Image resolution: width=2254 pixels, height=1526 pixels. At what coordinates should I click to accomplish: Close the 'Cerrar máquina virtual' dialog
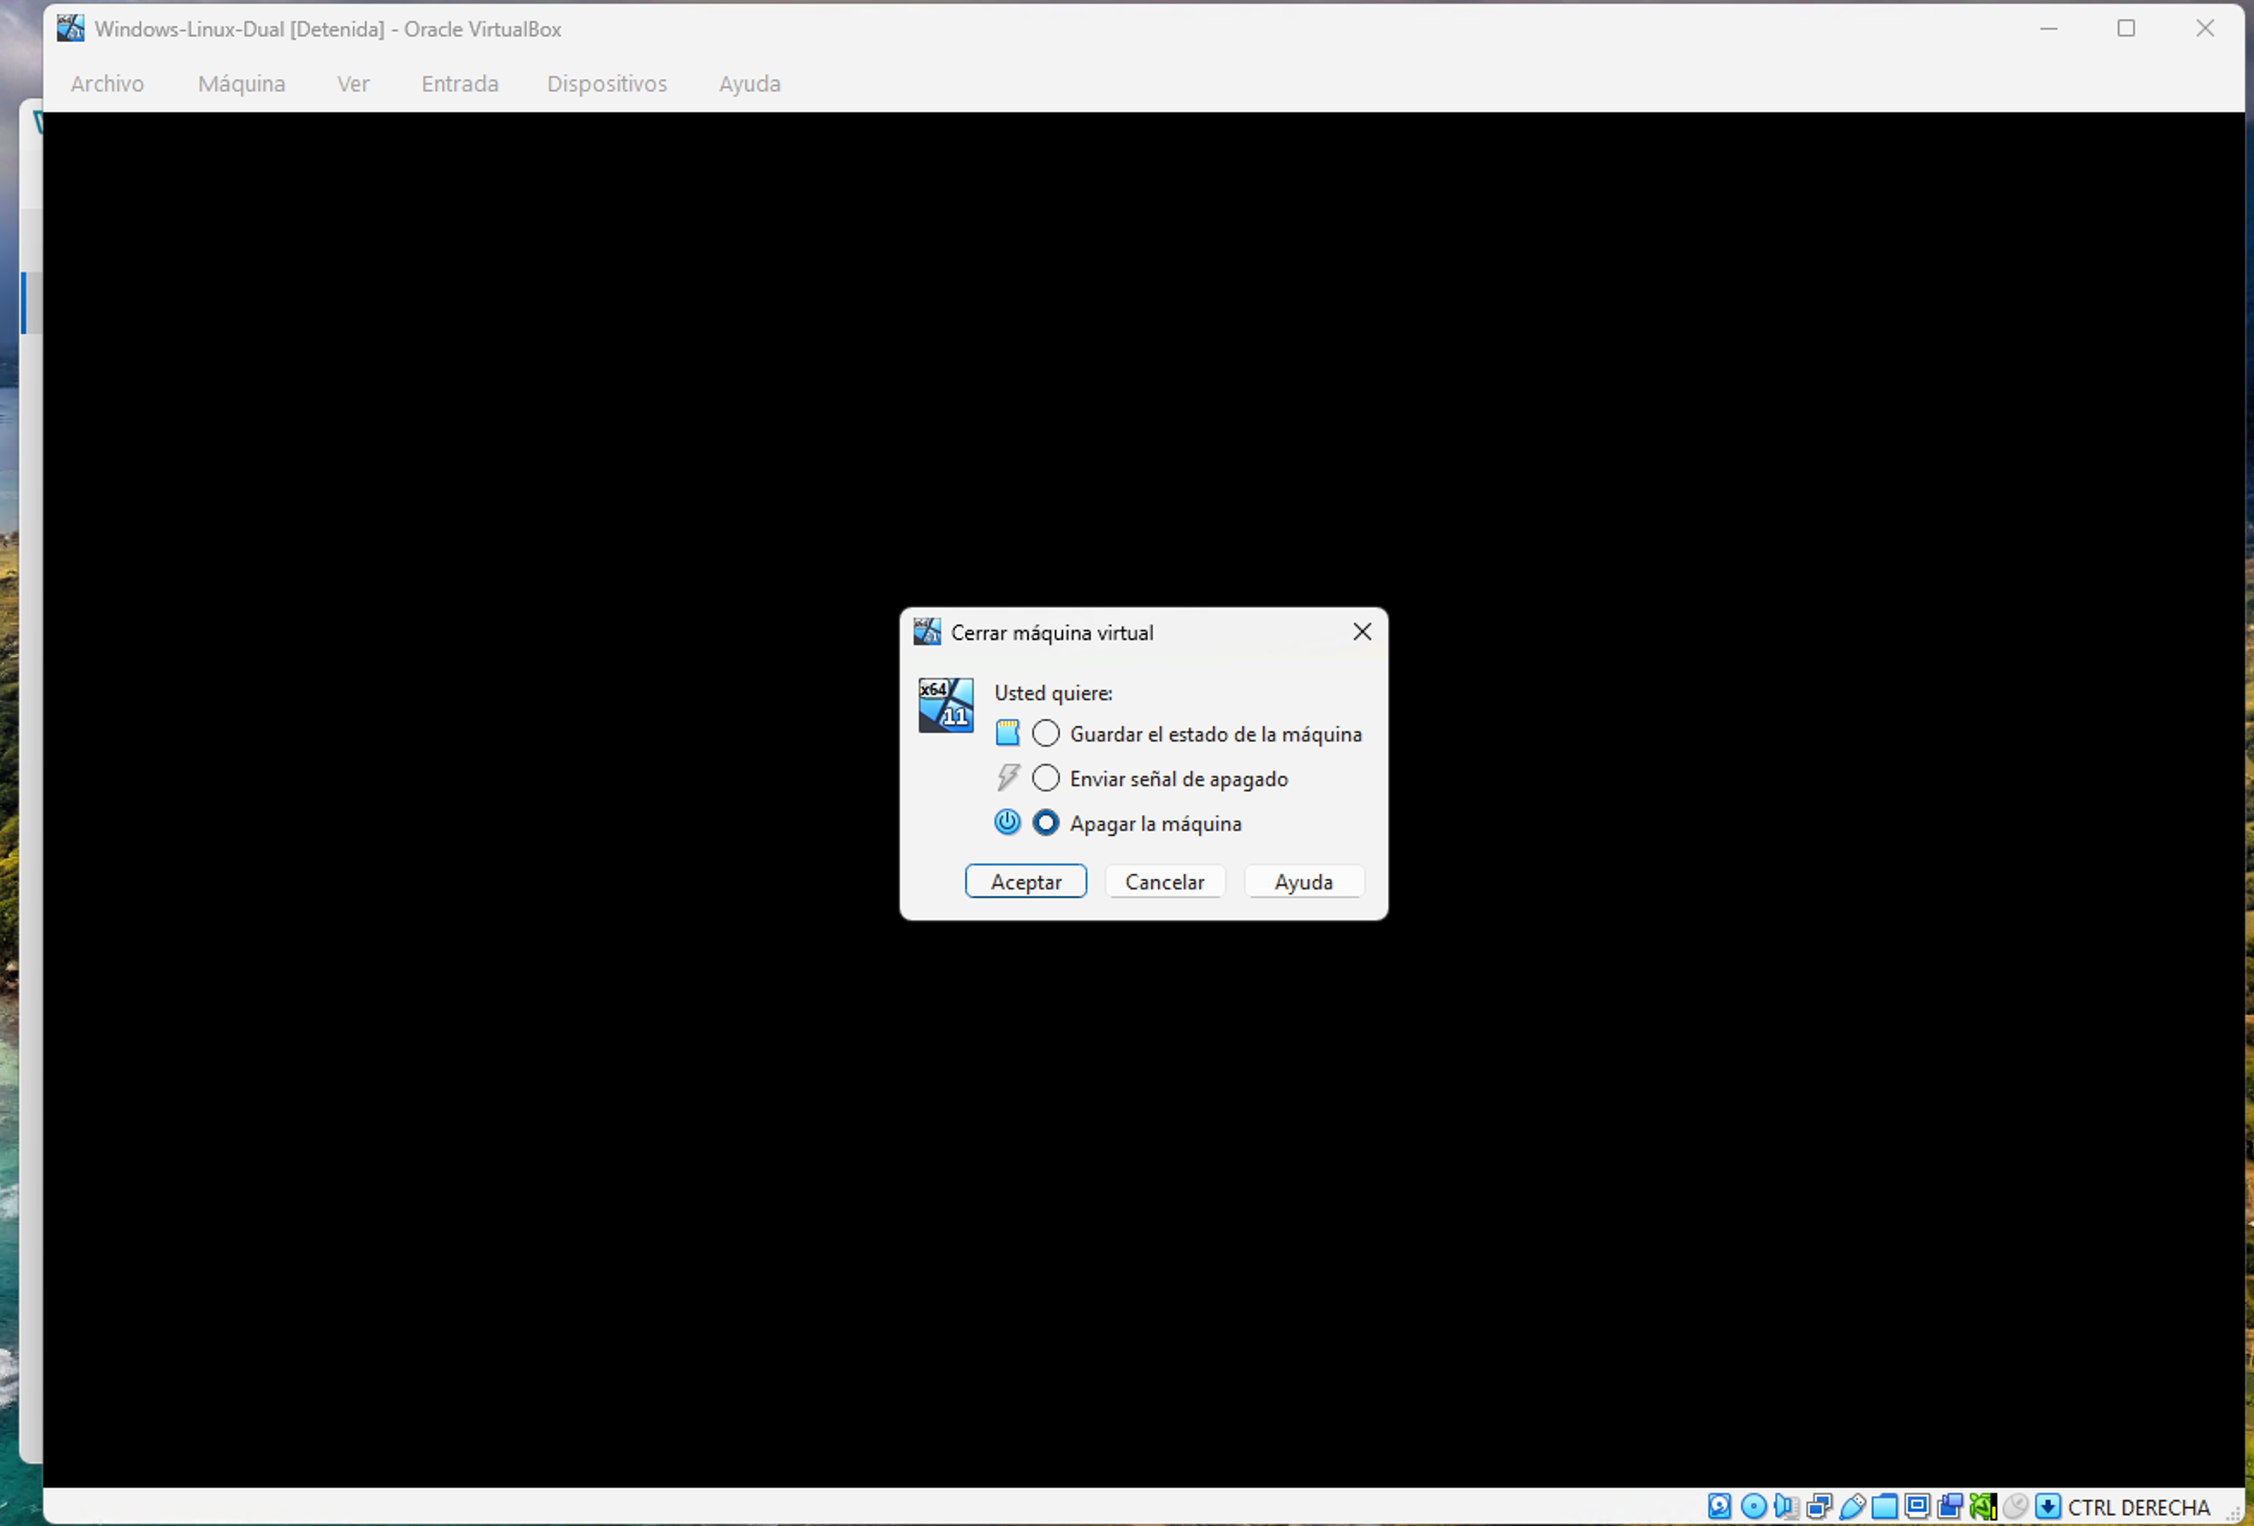1362,632
